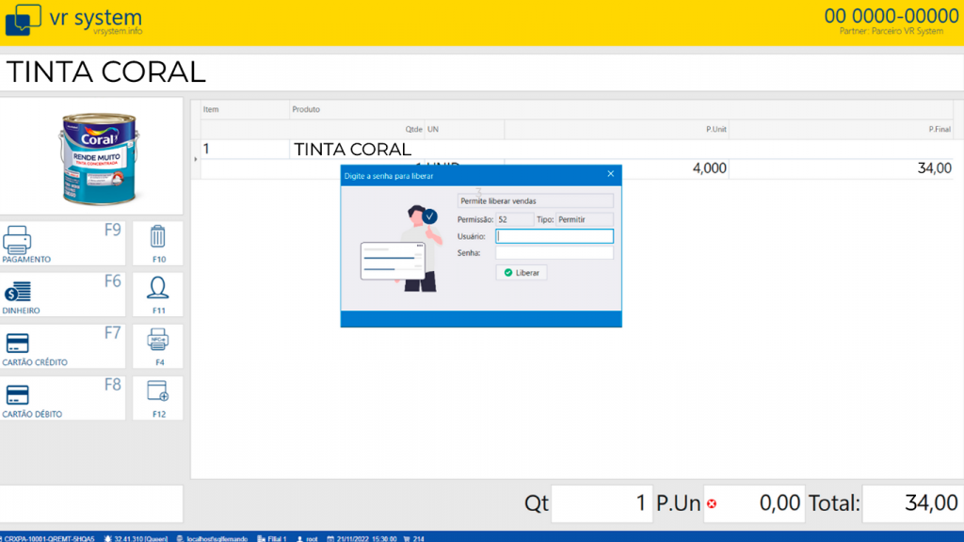Click the add window icon labeled F12

tap(157, 391)
